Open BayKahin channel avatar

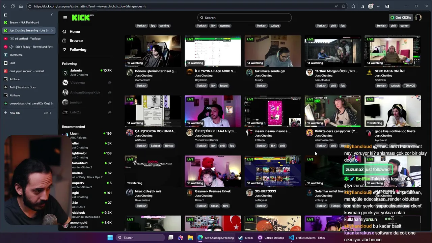[189, 72]
